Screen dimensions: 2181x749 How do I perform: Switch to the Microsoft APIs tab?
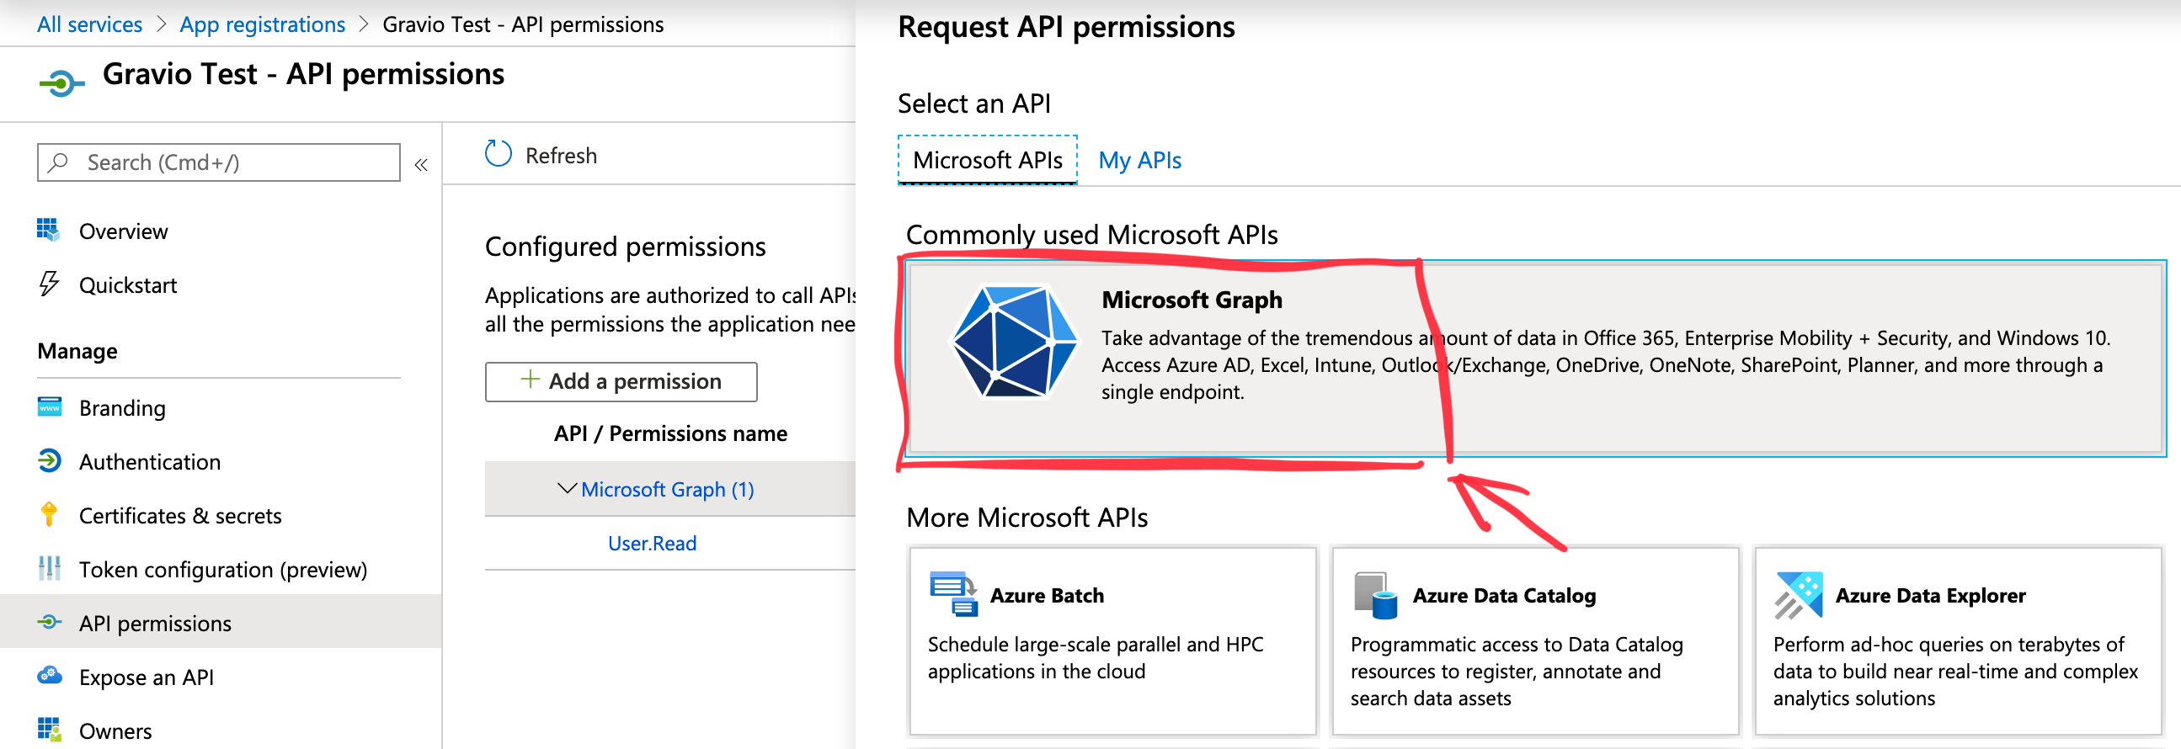coord(987,160)
